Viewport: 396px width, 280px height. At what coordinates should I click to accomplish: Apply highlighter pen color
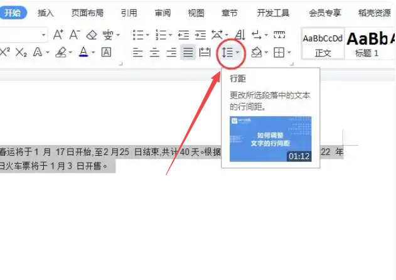(61, 52)
